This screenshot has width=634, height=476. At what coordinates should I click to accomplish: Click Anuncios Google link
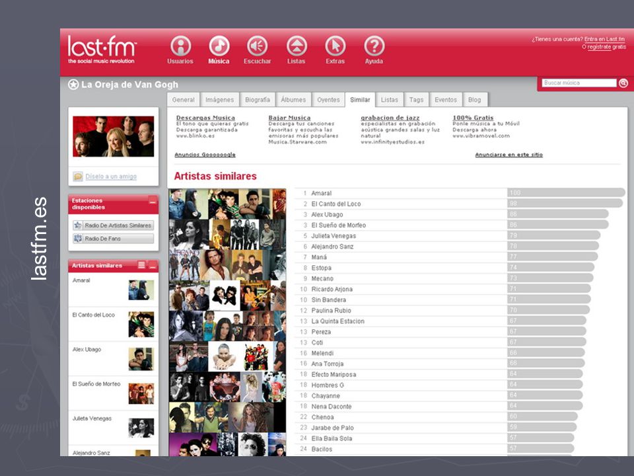[205, 155]
